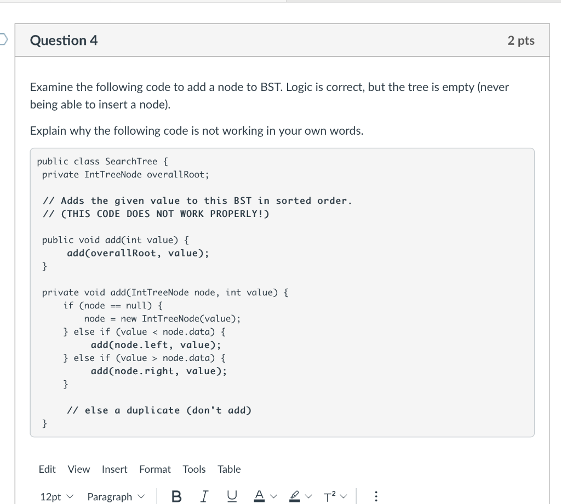Open the Insert menu
The image size is (561, 504).
pyautogui.click(x=115, y=469)
